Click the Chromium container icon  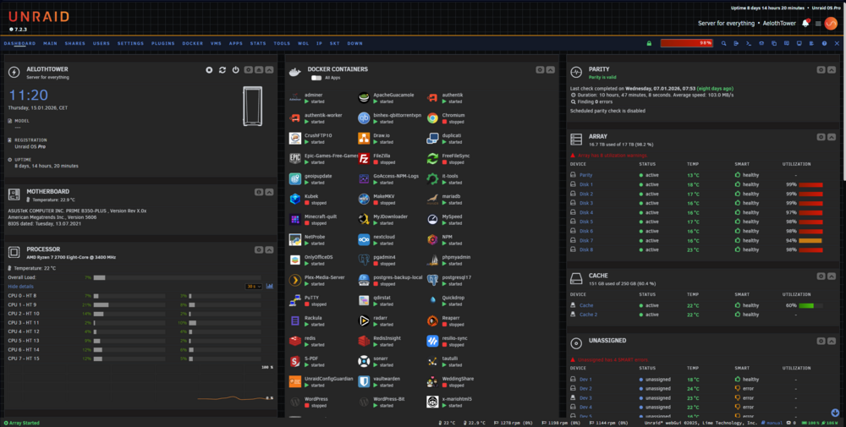(432, 118)
